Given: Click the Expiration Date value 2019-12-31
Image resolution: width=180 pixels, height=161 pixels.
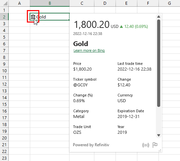Looking at the screenshot, I should click(x=129, y=117).
